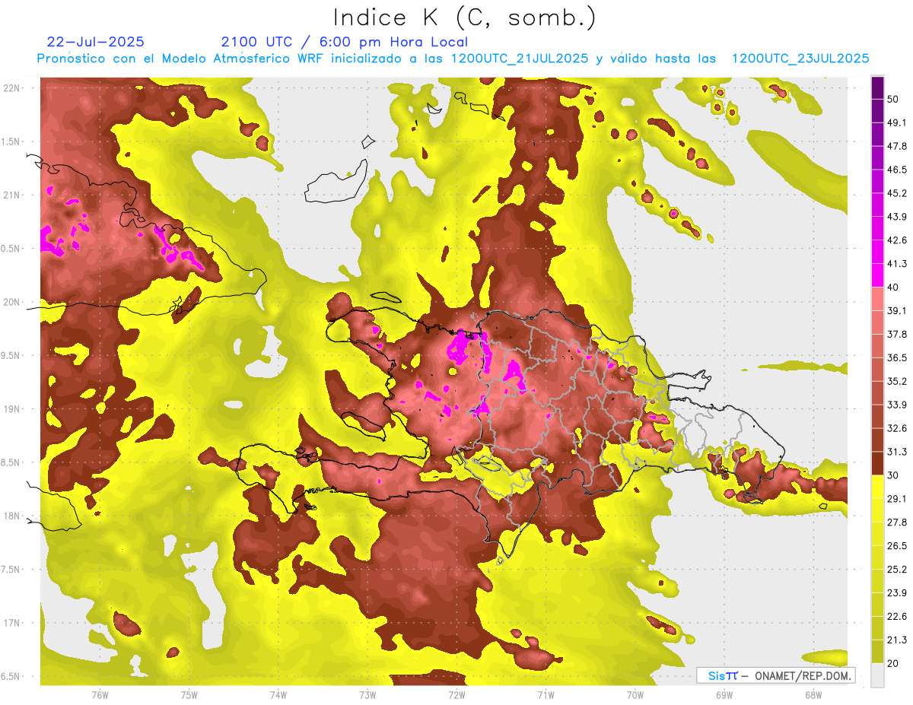Click the valid-until time "1200UTC_23JUL2025"
913x705 pixels.
[x=800, y=58]
